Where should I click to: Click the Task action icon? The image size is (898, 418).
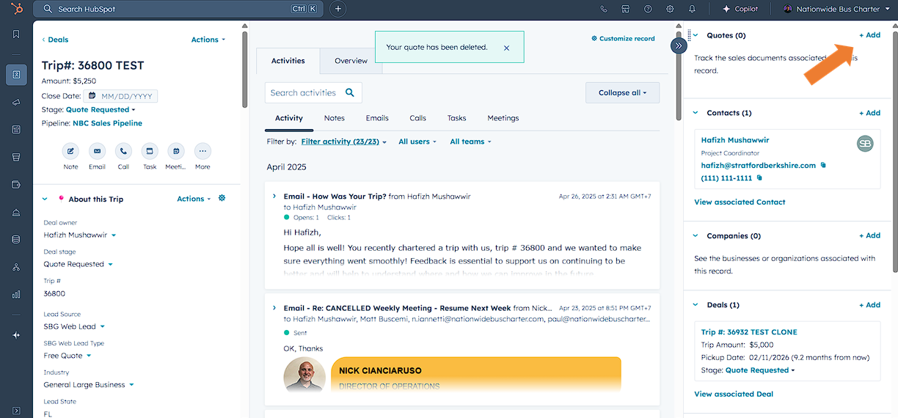[150, 151]
